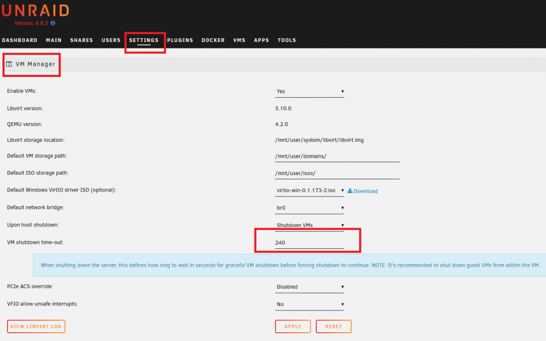
Task: Open the Tools tab
Action: [x=287, y=40]
